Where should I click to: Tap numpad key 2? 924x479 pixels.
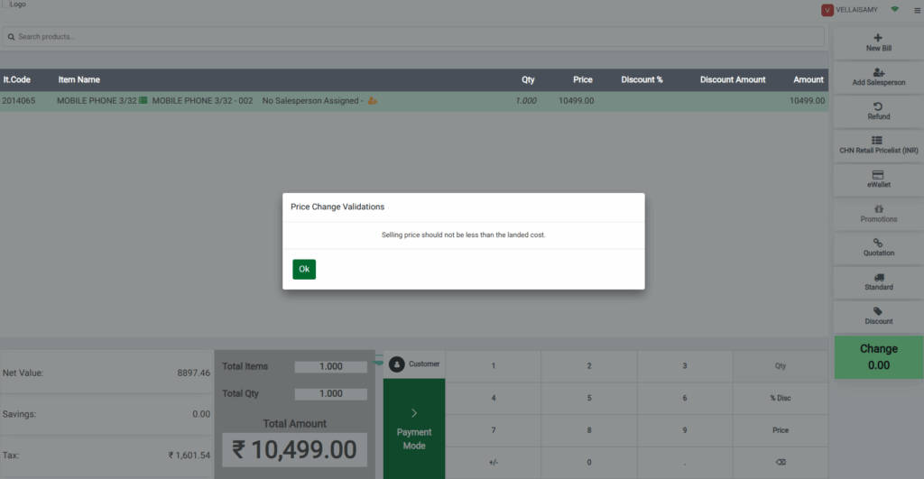588,366
